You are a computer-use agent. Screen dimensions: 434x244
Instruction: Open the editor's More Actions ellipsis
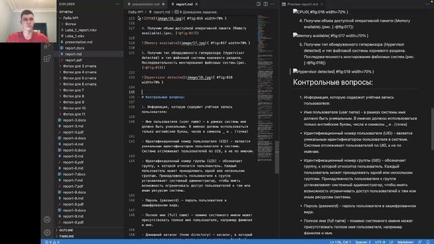pyautogui.click(x=273, y=4)
